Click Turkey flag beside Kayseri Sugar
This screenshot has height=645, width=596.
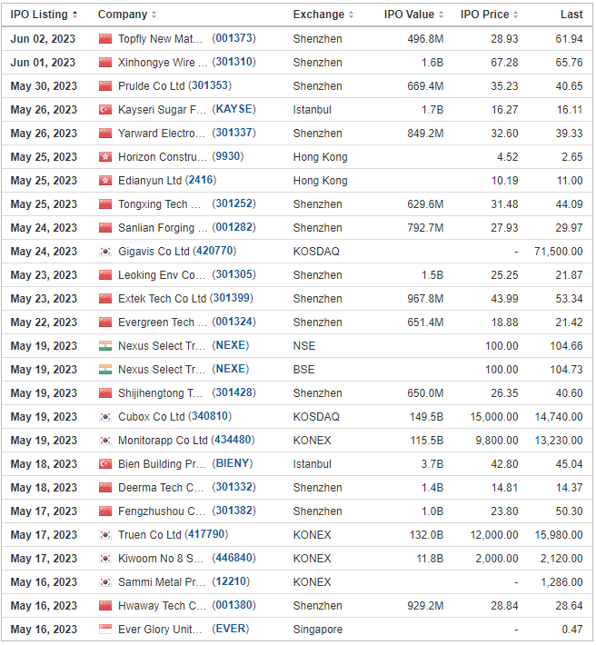coord(105,110)
